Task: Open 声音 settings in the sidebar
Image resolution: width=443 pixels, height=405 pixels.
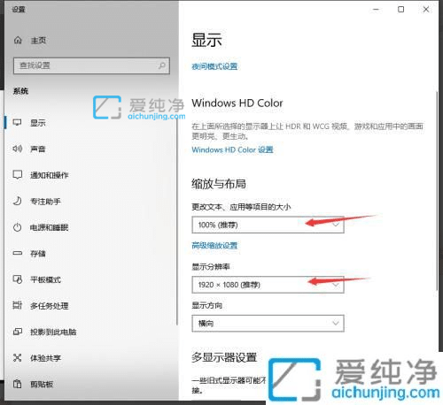Action: tap(38, 149)
